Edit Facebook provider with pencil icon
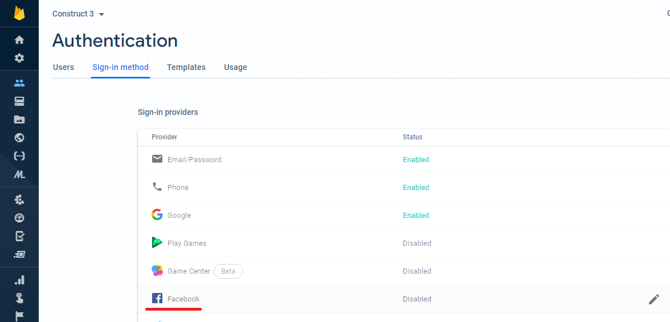 (653, 299)
